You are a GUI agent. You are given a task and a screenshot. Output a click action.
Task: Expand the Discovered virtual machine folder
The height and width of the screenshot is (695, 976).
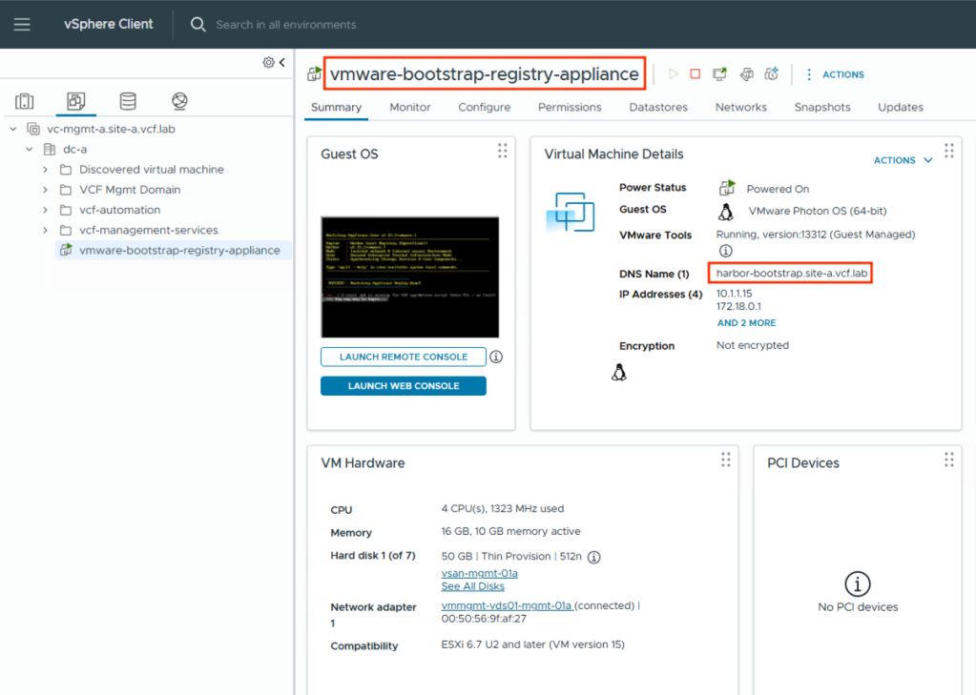tap(46, 170)
